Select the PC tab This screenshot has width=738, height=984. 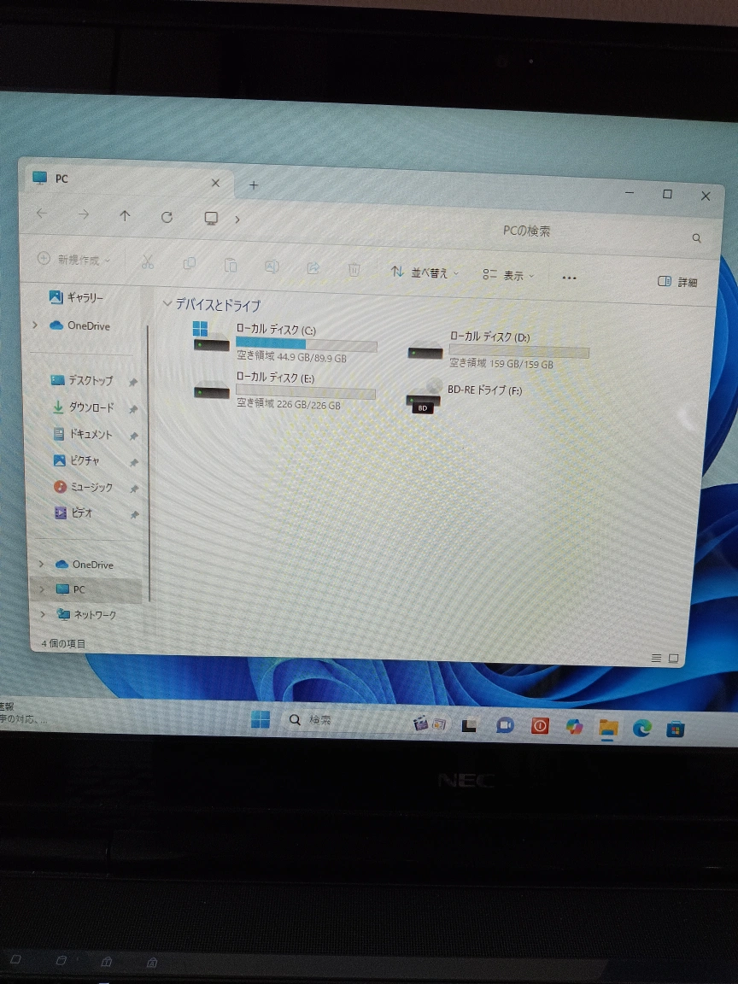pos(120,180)
